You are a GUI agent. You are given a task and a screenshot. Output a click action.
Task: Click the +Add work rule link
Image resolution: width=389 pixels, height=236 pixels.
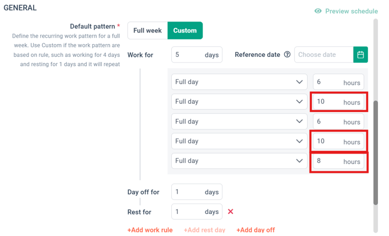pyautogui.click(x=150, y=230)
